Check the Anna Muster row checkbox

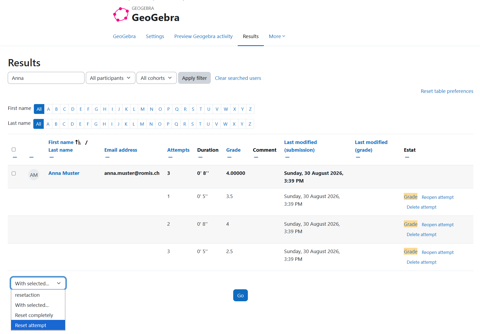[14, 174]
